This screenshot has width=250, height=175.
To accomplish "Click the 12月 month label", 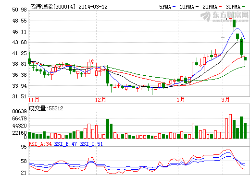I will 100,100.
